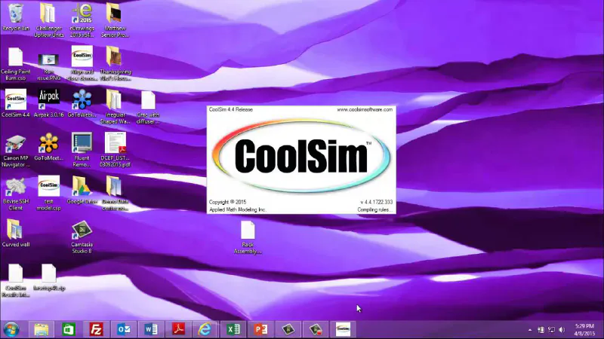Open GoToWebinar desktop shortcut
Image resolution: width=604 pixels, height=339 pixels.
click(82, 103)
